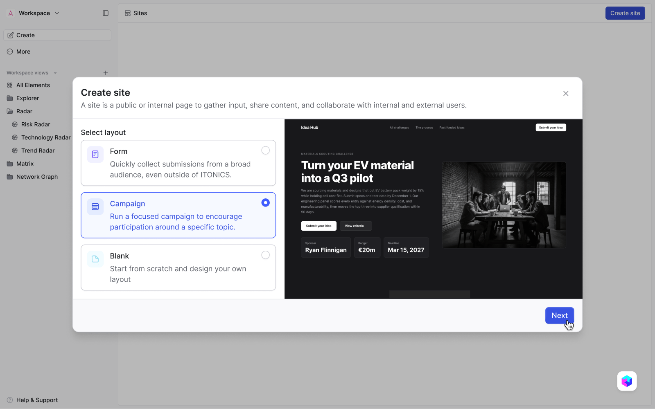Click the Explorer folder icon
The height and width of the screenshot is (409, 655).
pyautogui.click(x=10, y=98)
